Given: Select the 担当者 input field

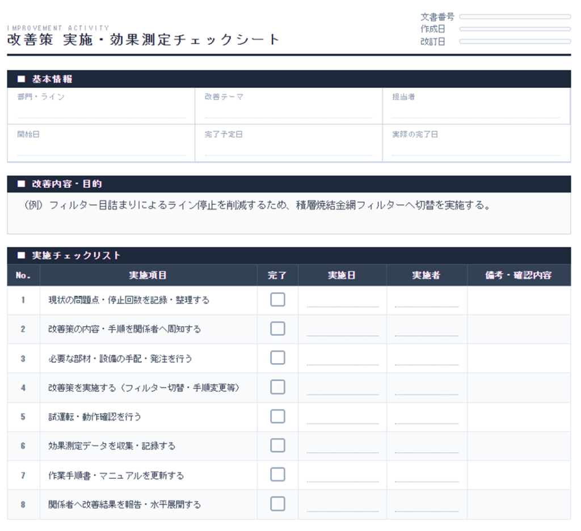Looking at the screenshot, I should tap(475, 112).
